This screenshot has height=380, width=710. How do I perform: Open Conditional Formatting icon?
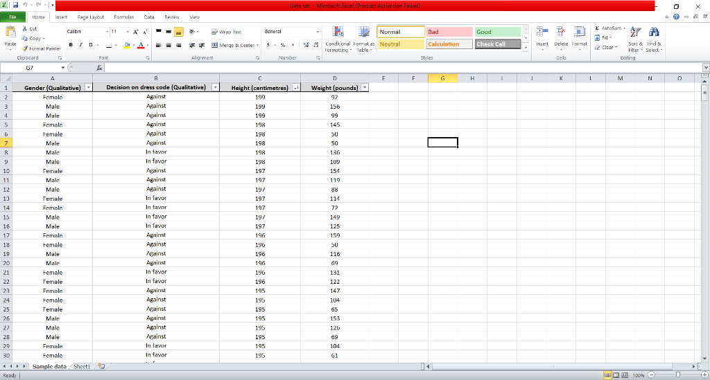click(x=338, y=33)
